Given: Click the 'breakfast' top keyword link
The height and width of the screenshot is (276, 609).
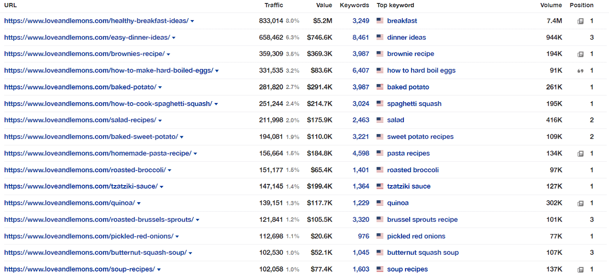Looking at the screenshot, I should tap(402, 21).
